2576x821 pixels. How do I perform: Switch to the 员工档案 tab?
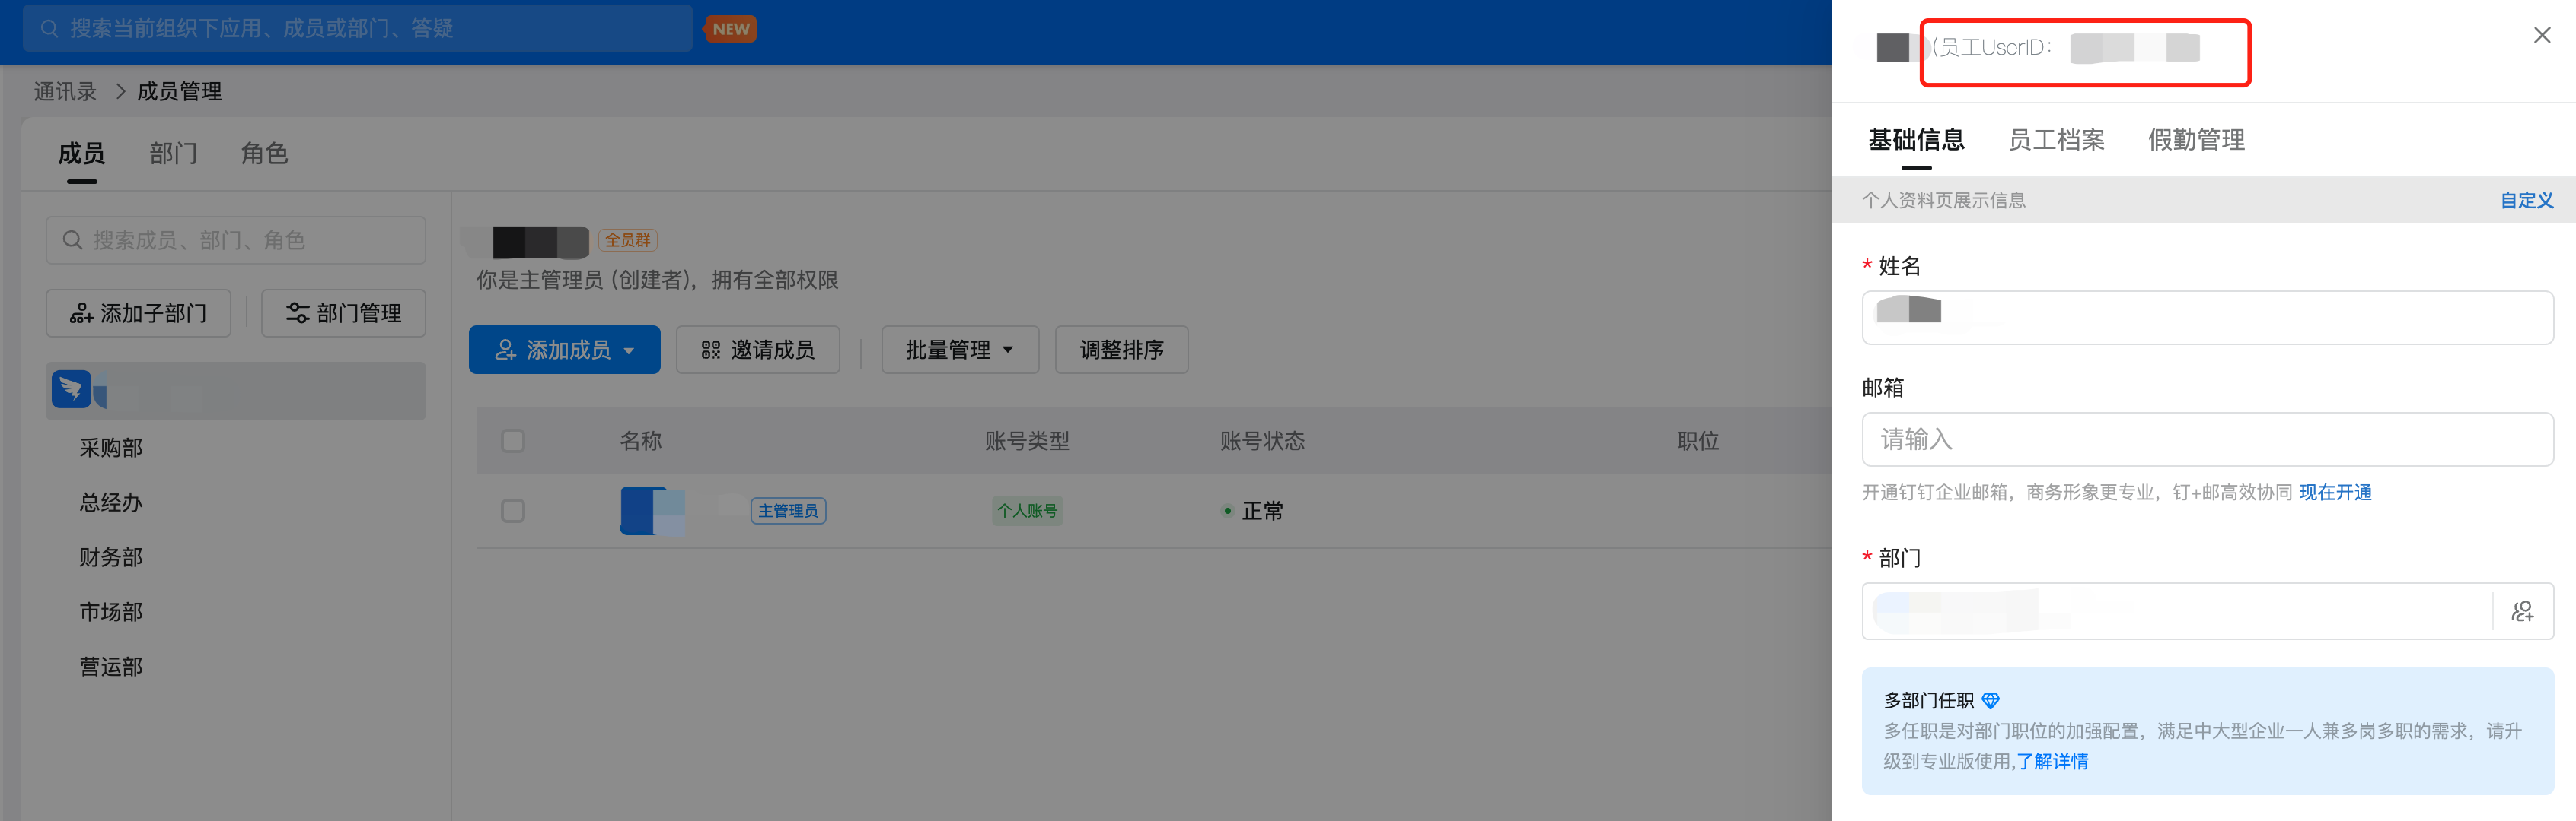pos(2056,140)
